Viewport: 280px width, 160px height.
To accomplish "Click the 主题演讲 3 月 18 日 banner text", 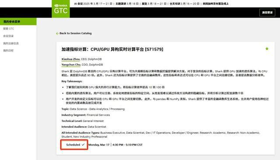I will pos(127,3).
